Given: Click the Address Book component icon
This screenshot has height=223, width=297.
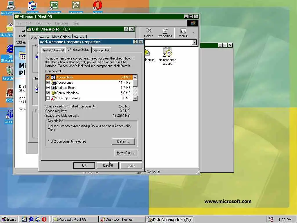Looking at the screenshot, I should [53, 88].
